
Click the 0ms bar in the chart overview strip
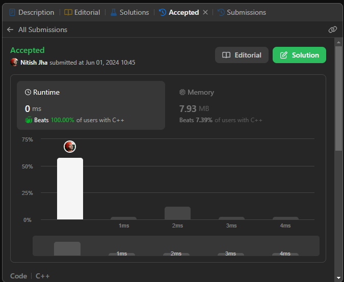pos(67,248)
